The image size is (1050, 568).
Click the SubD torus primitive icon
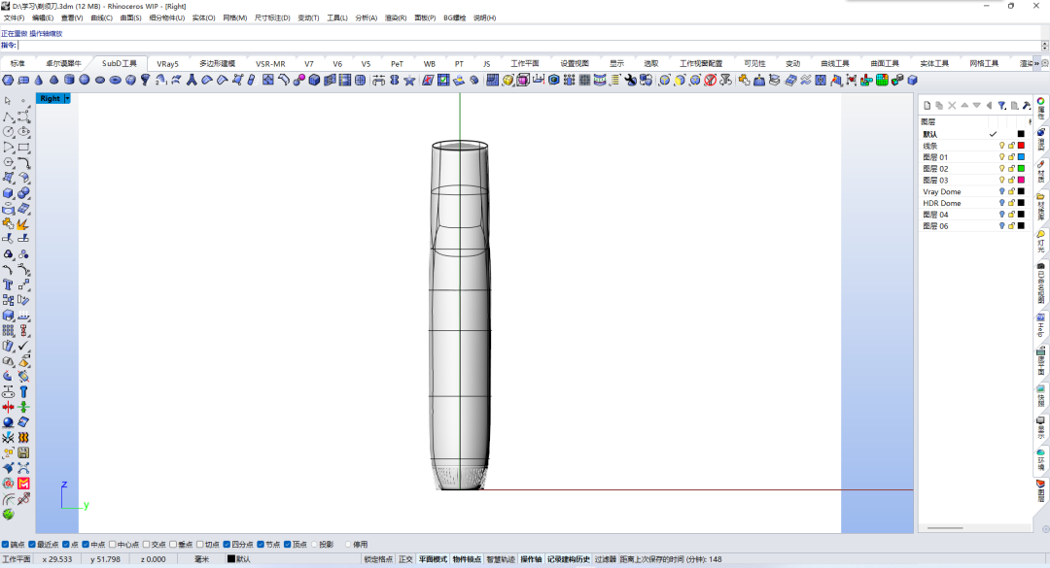click(115, 81)
